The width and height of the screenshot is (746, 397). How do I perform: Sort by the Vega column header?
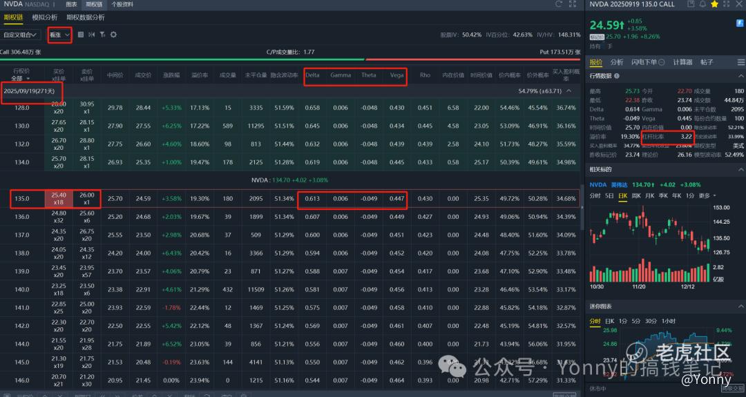click(x=396, y=75)
